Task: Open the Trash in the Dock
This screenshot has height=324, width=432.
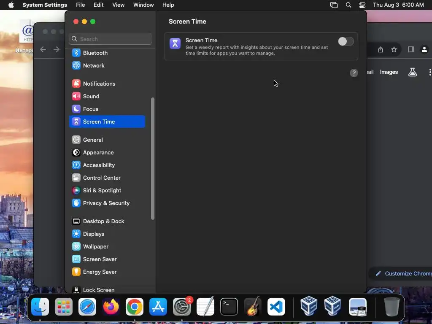Action: 391,307
